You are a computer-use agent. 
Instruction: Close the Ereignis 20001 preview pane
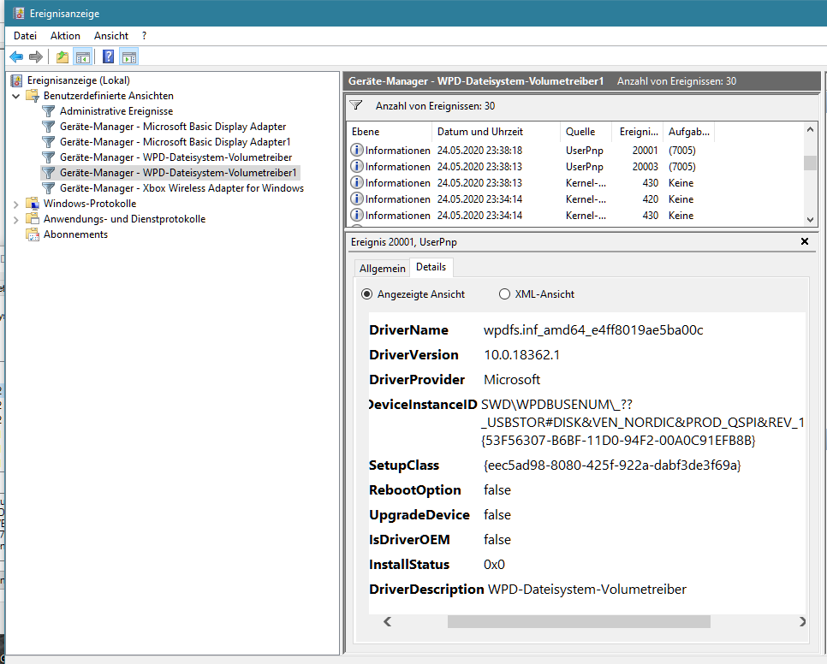pos(805,241)
